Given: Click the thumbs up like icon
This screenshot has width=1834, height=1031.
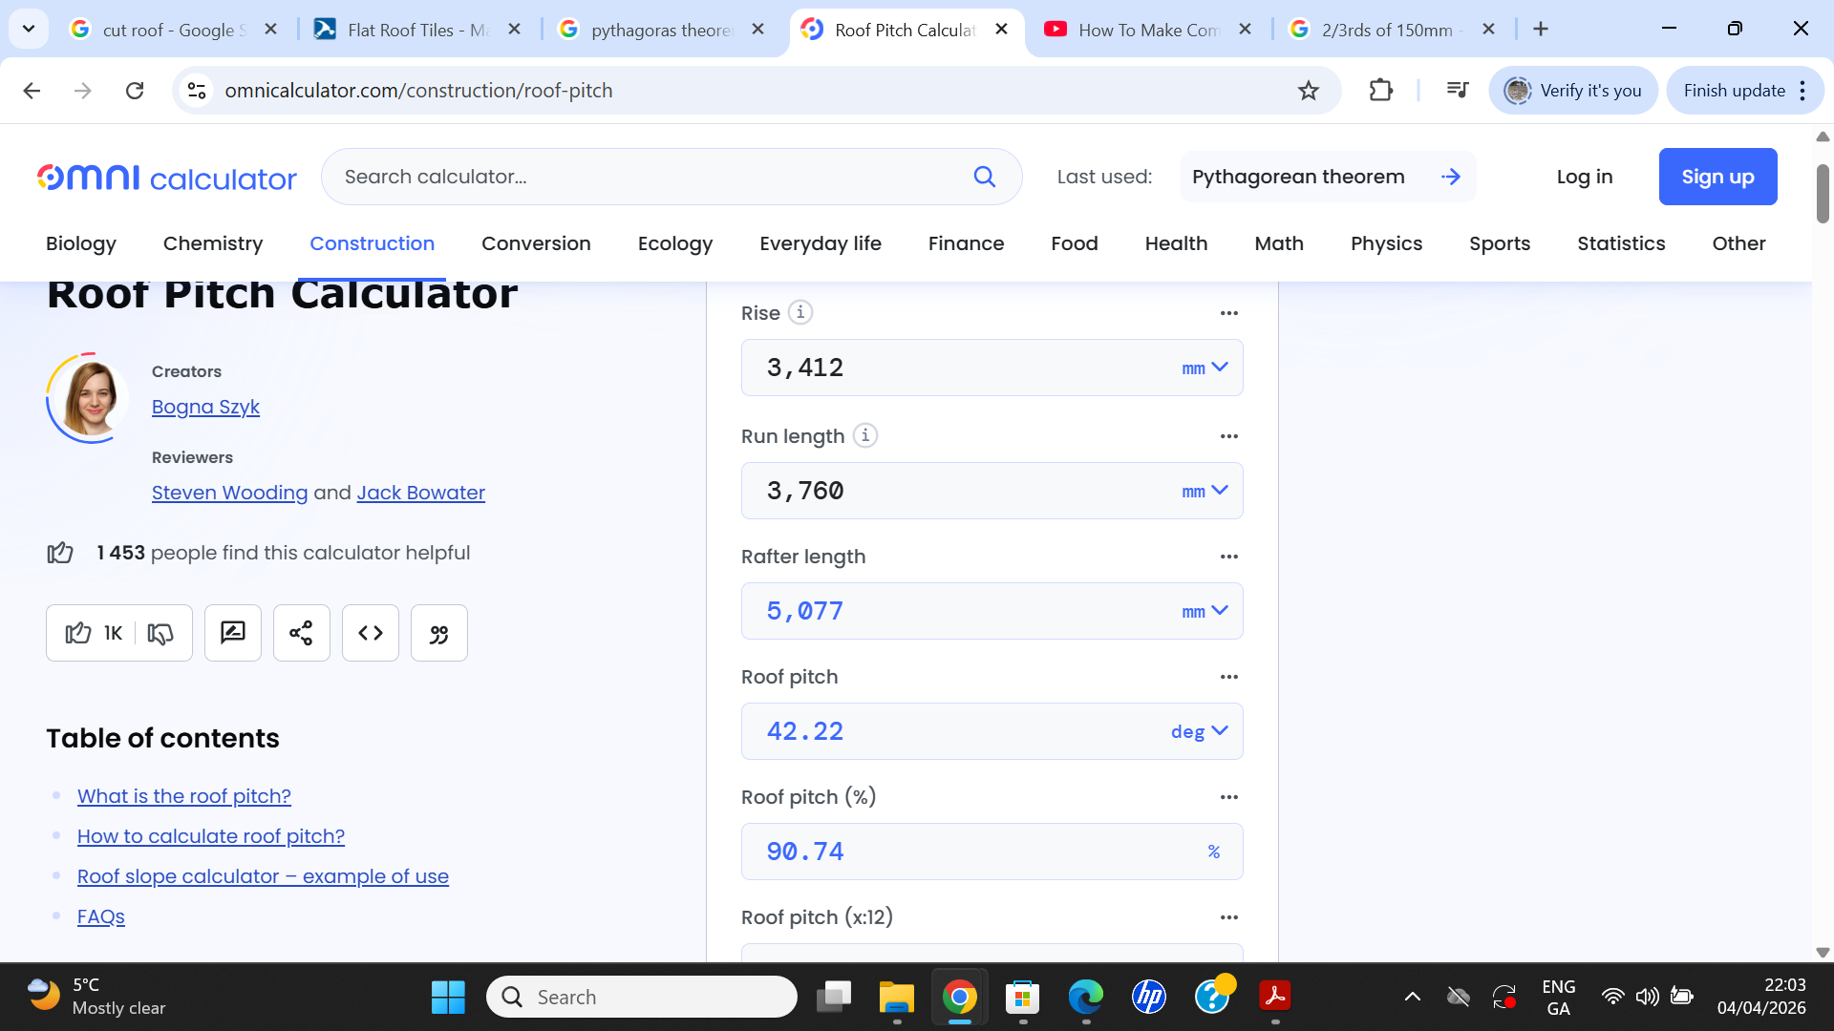Looking at the screenshot, I should 77,633.
